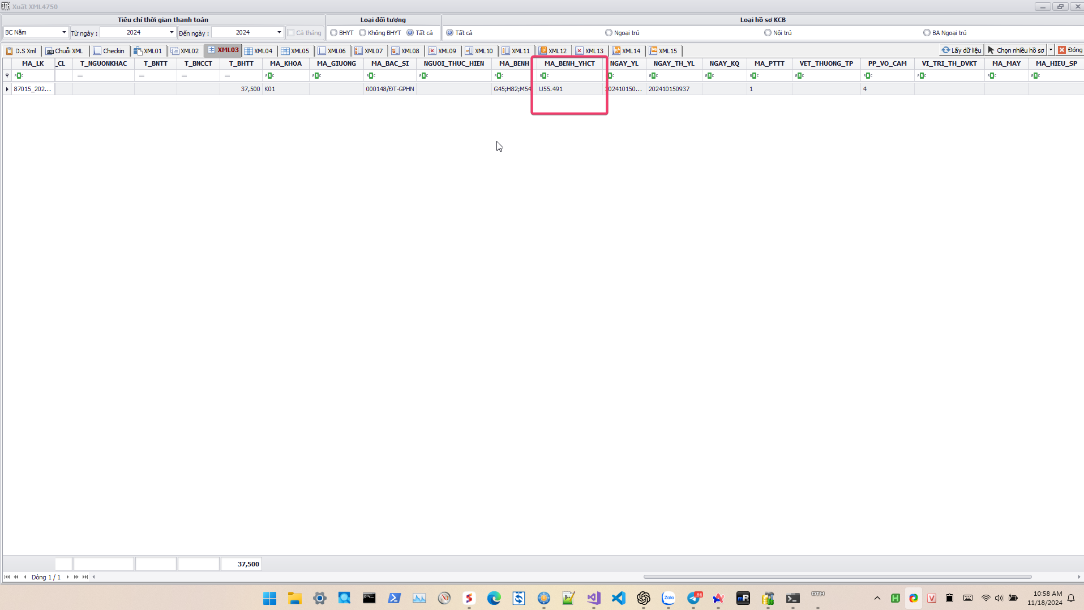Image resolution: width=1084 pixels, height=610 pixels.
Task: Open Microsoft Edge from the taskbar
Action: 494,598
